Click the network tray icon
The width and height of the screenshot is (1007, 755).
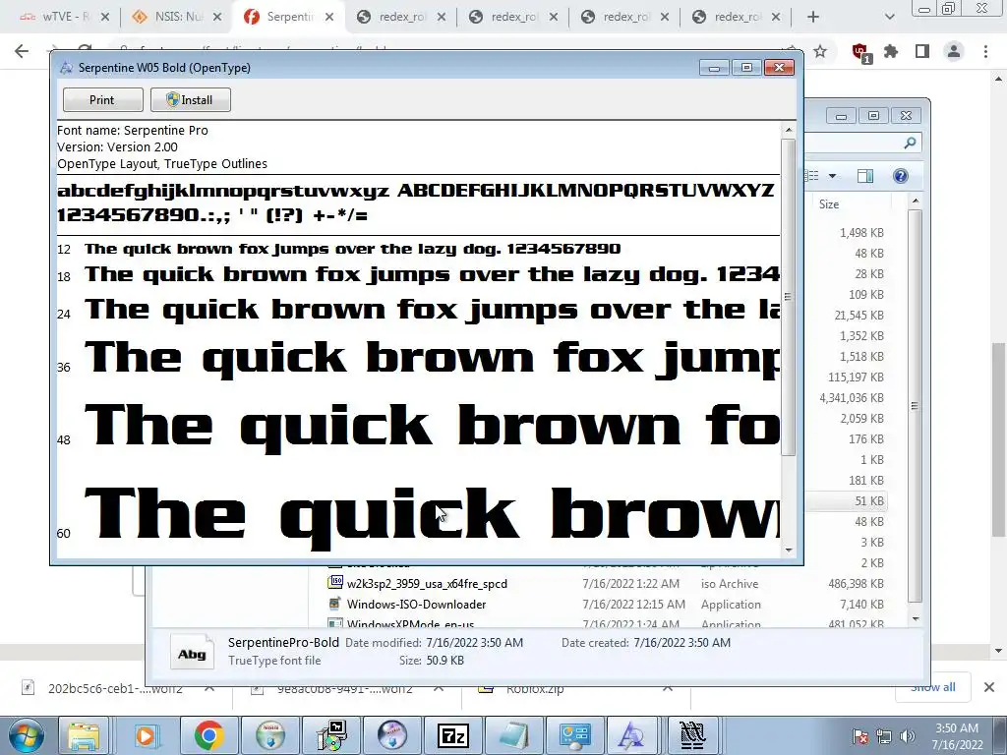884,736
